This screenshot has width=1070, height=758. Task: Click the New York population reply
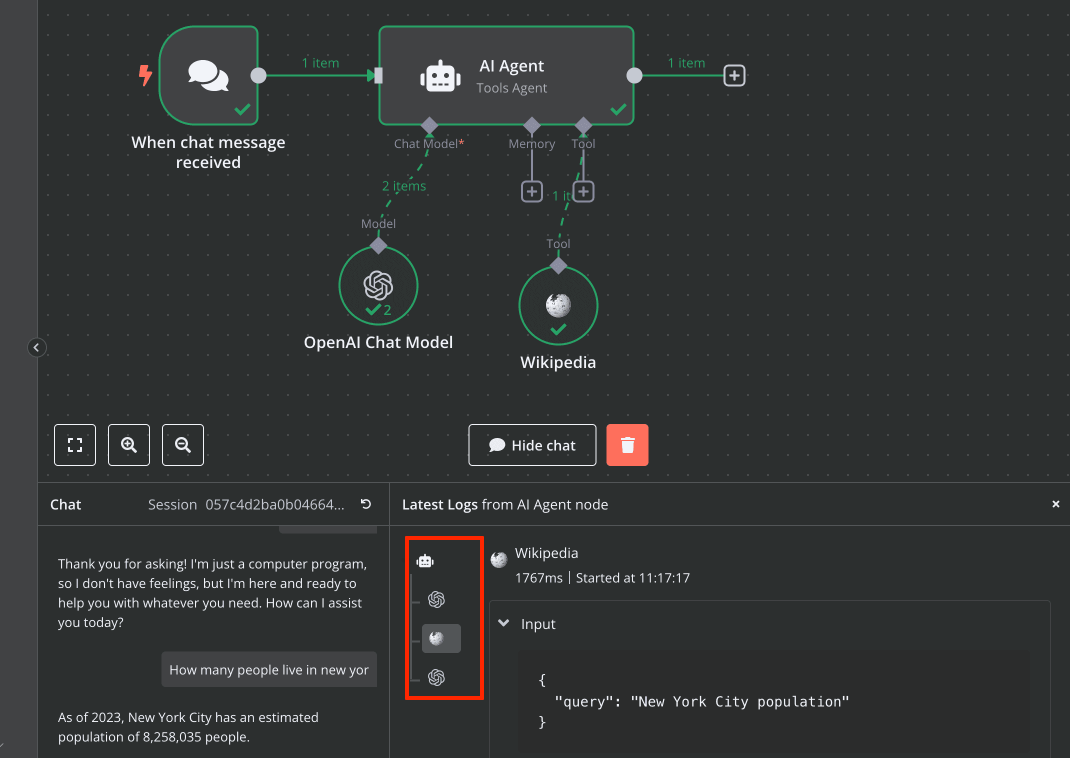(x=188, y=727)
